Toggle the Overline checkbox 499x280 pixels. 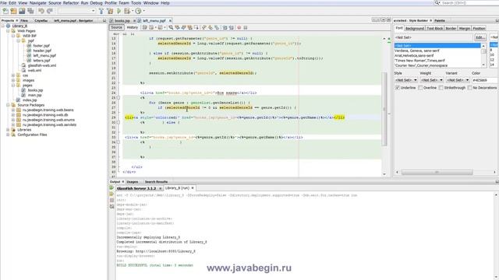[420, 88]
